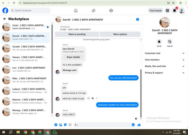The image size is (188, 135).
Task: Click 'send your number for more infromation' message
Action: click(117, 105)
